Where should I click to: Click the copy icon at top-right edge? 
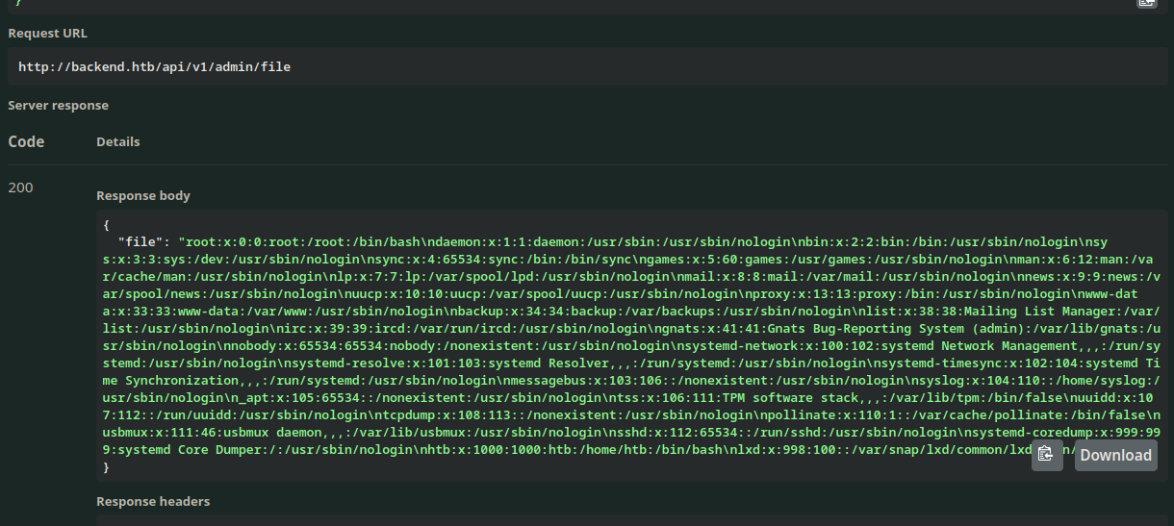[x=1146, y=3]
